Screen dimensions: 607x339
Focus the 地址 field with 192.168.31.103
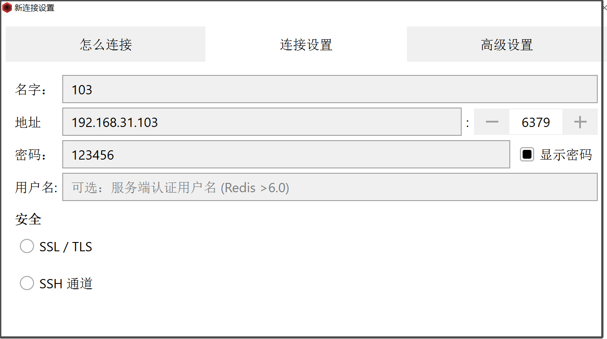pos(262,122)
